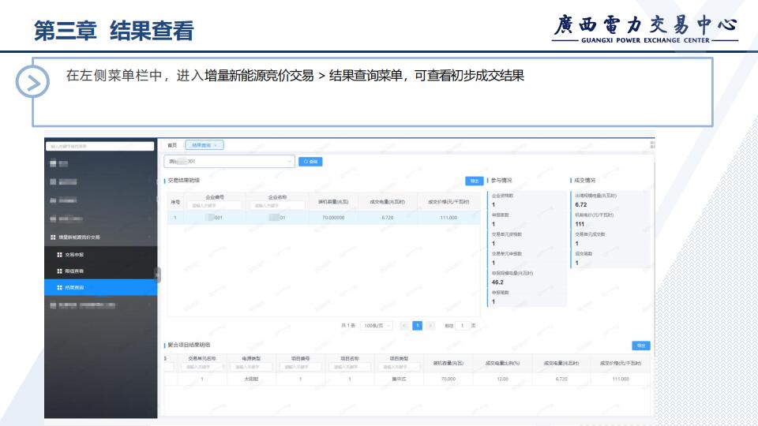Go to previous page with left arrow
Viewport: 758px width, 426px height.
403,325
